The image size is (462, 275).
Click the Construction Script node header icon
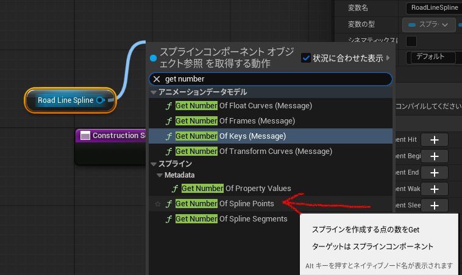point(85,135)
